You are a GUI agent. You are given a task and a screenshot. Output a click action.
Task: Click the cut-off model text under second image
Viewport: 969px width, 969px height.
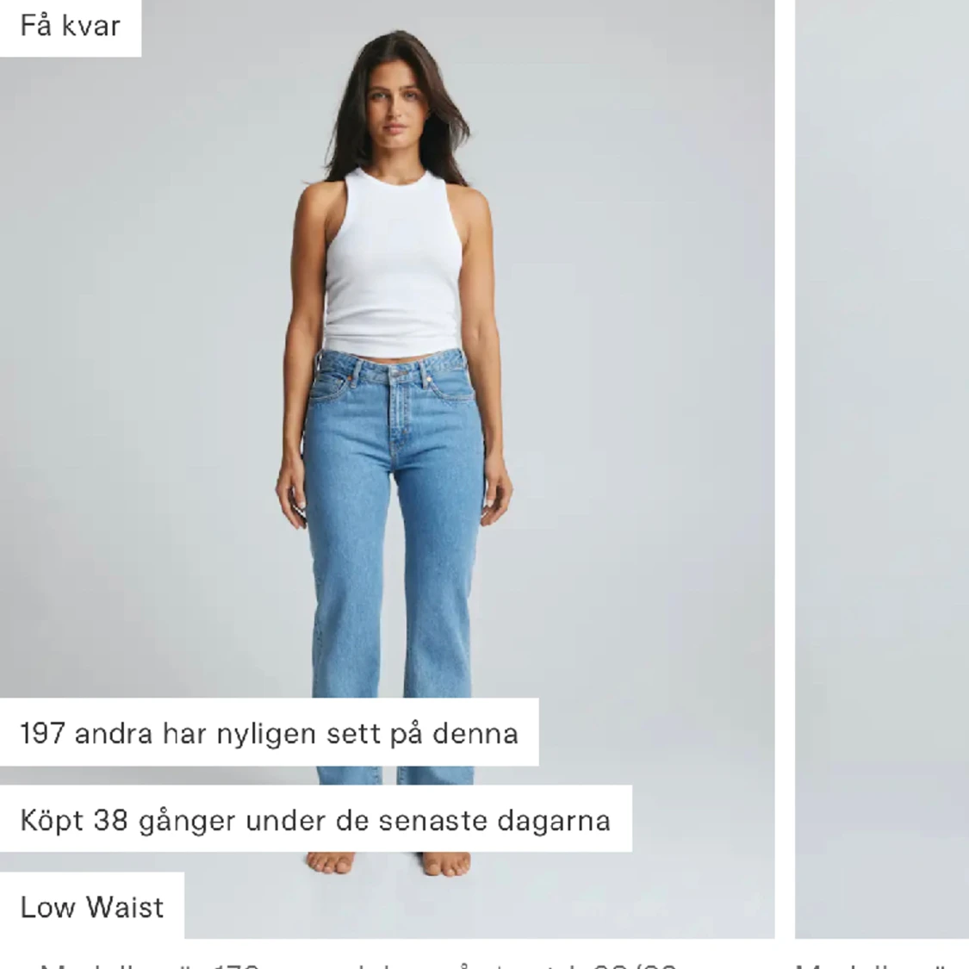[x=882, y=964]
